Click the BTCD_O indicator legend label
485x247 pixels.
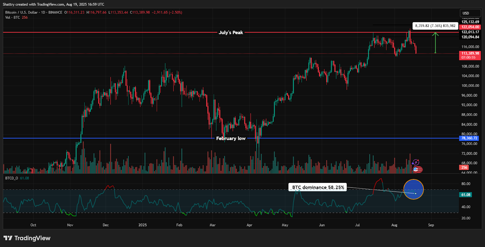pos(12,178)
